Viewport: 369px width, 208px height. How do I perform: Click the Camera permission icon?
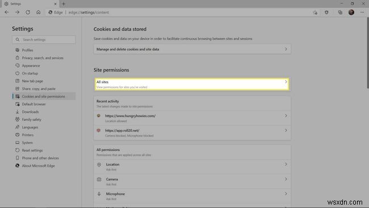pyautogui.click(x=99, y=180)
